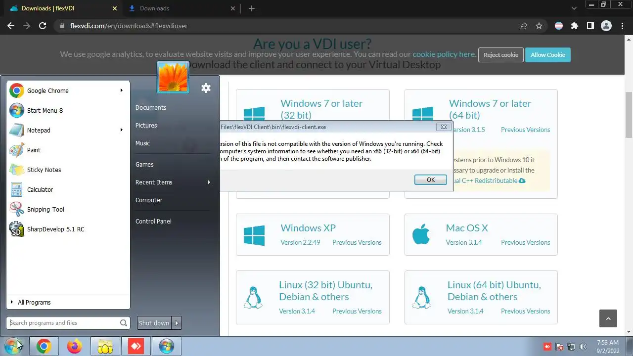Switch to Downloads | flexVDI tab

click(x=61, y=8)
